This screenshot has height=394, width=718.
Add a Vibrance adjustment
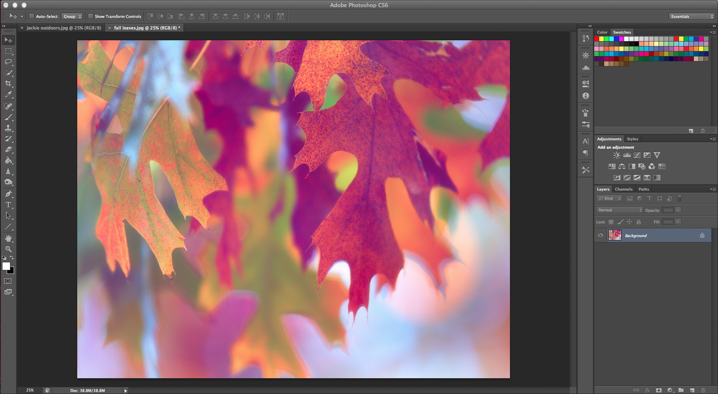click(657, 155)
